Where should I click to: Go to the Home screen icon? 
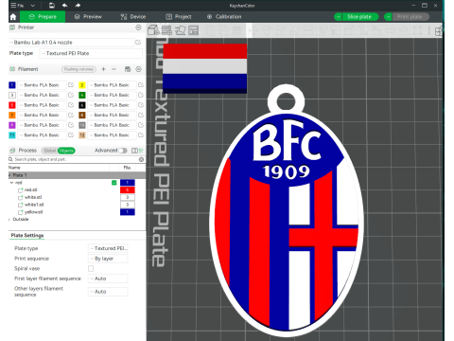13,17
